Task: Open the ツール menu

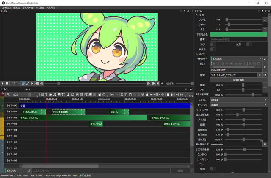Action: (x=40, y=8)
